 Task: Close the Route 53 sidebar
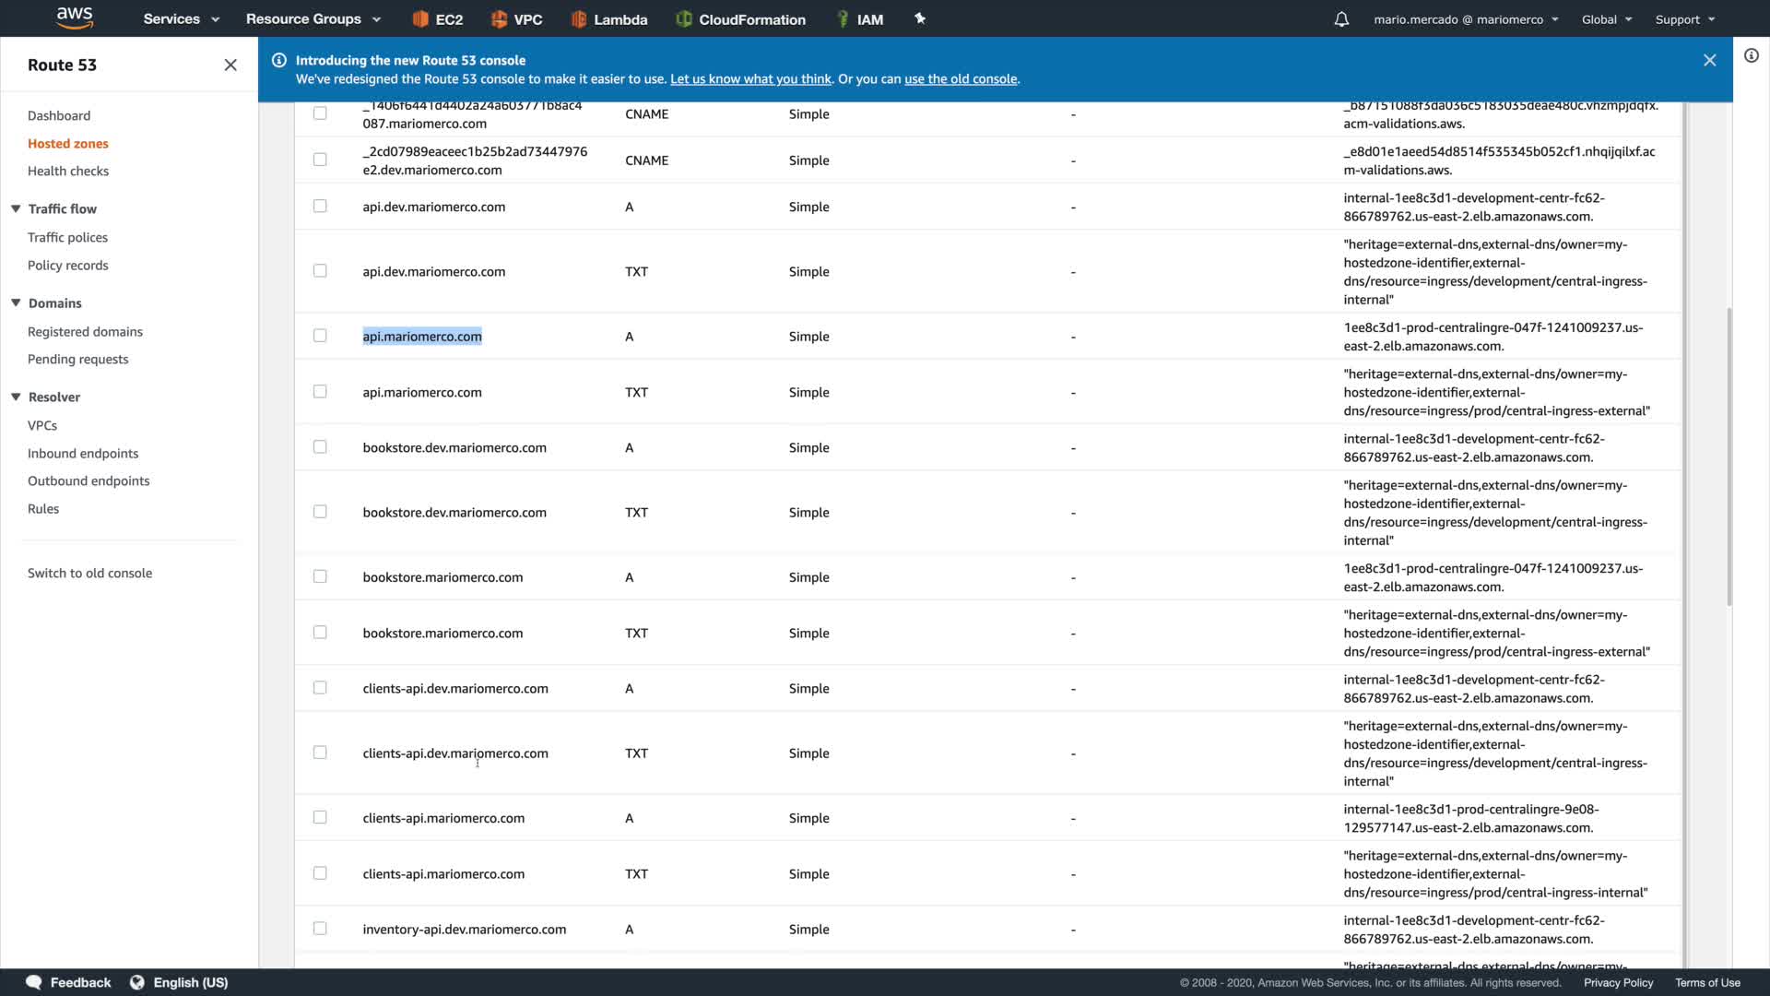[x=230, y=65]
